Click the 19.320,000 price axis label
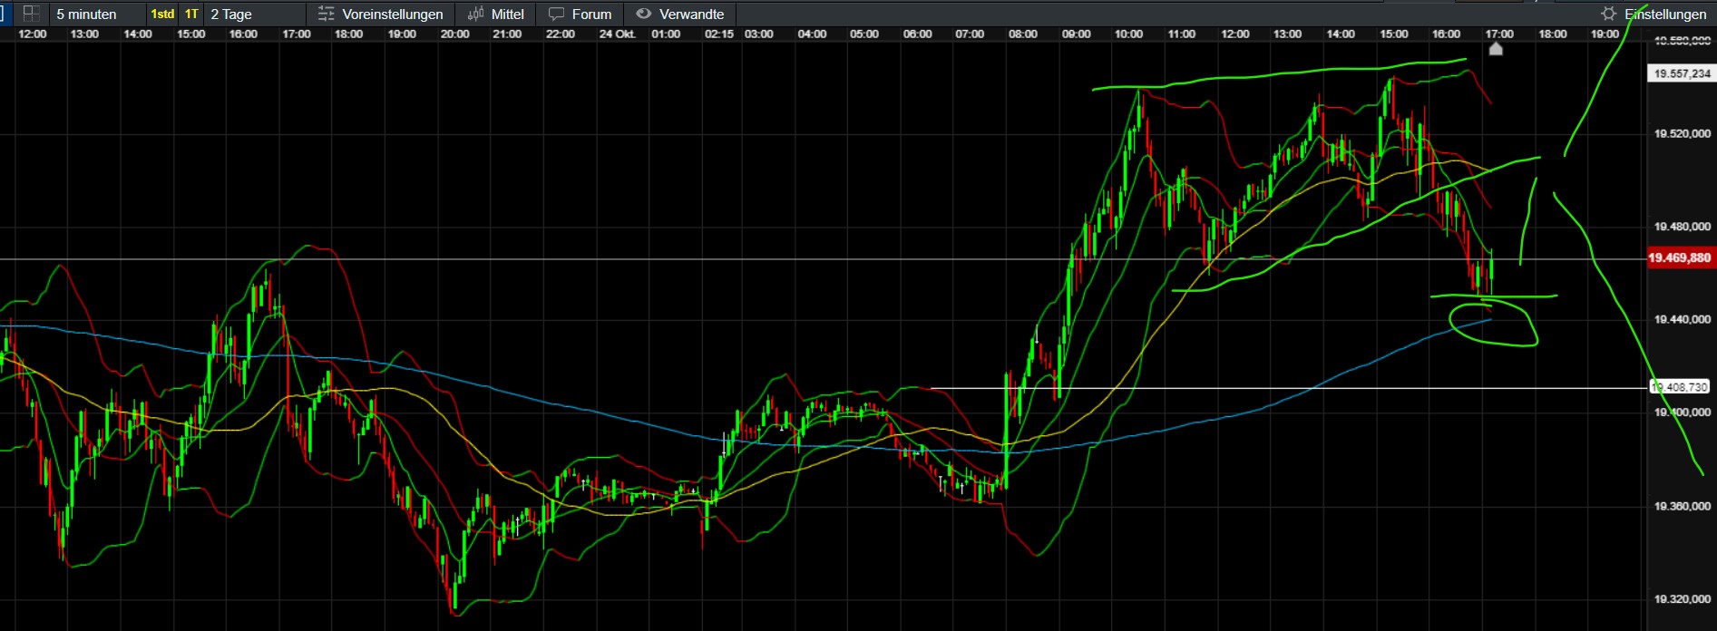 (1683, 599)
